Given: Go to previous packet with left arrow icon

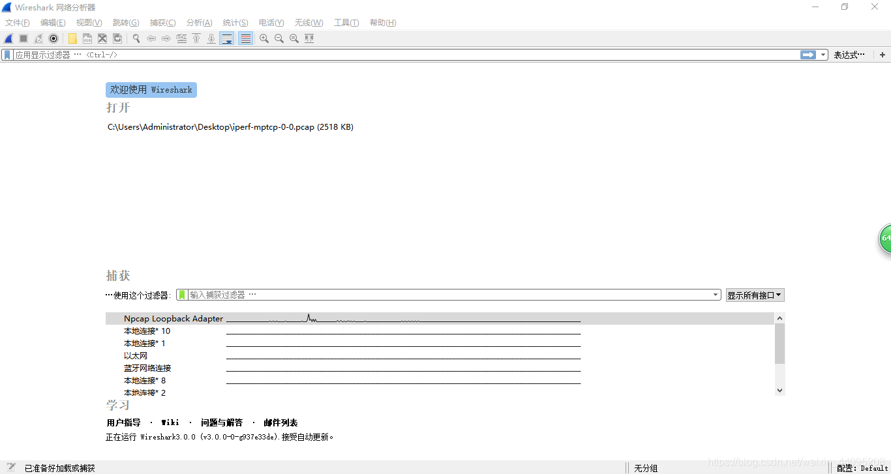Looking at the screenshot, I should (151, 38).
